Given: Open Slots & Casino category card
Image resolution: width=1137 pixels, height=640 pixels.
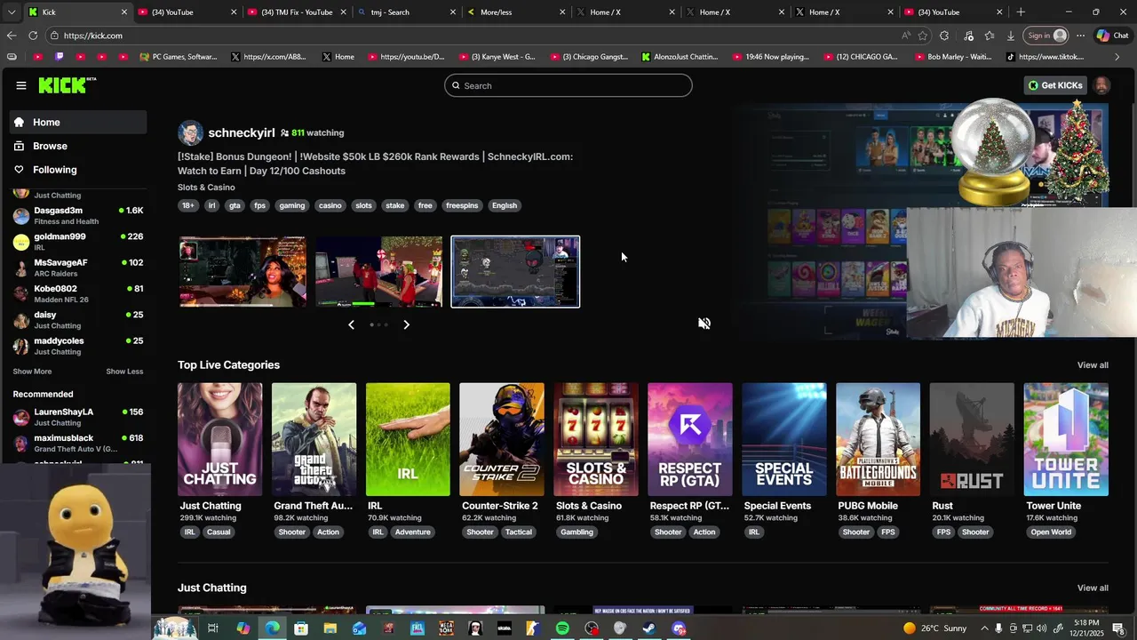Looking at the screenshot, I should (596, 439).
